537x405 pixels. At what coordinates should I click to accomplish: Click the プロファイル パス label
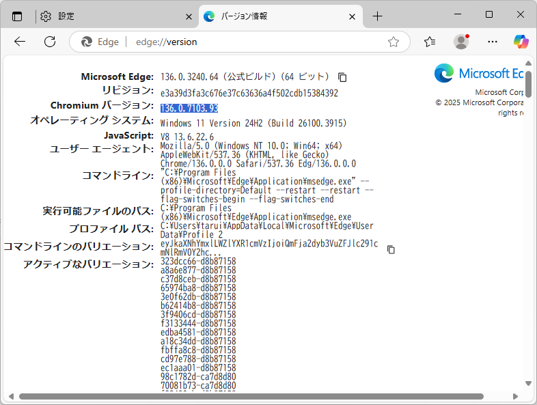click(x=111, y=229)
